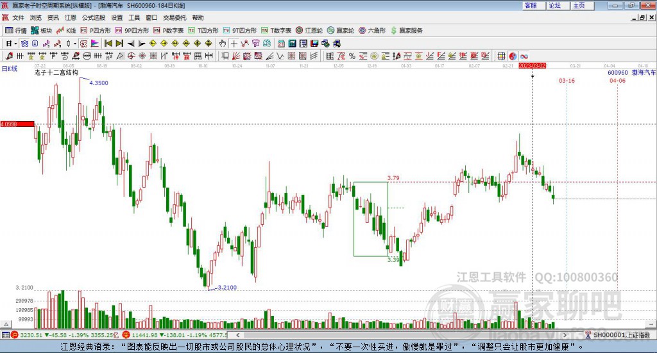Open the calendar date icon
657x353 pixels.
tap(281, 44)
